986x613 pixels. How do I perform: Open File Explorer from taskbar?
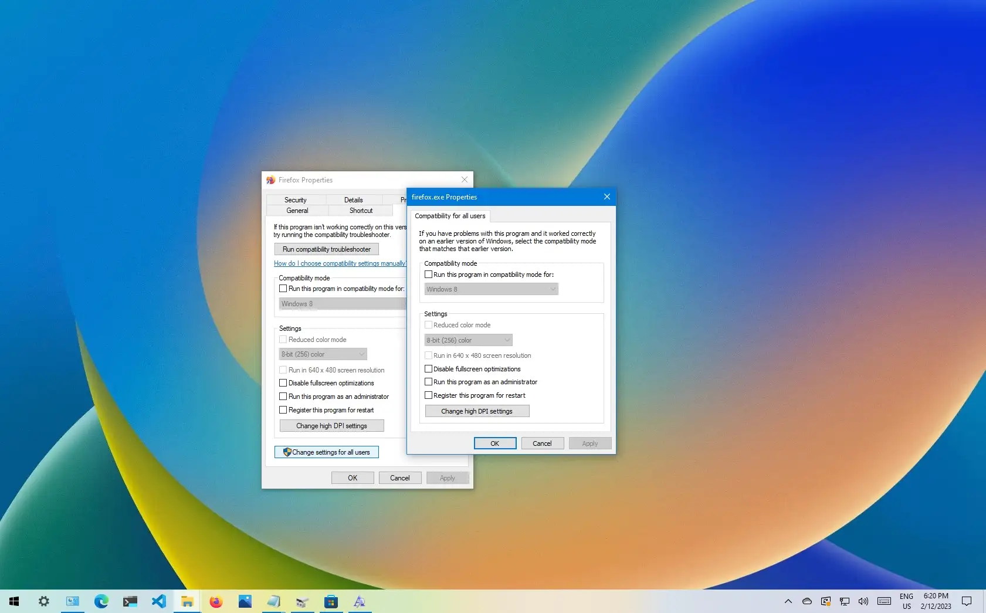tap(187, 601)
